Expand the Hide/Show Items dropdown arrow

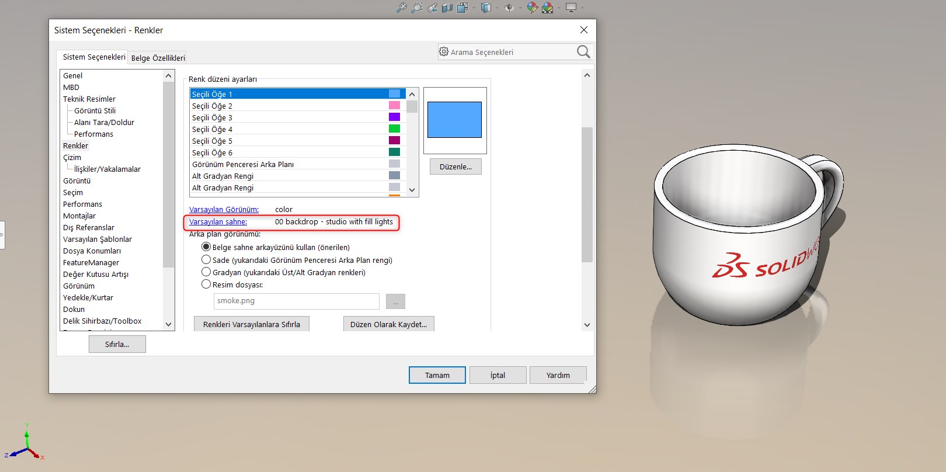[x=520, y=8]
